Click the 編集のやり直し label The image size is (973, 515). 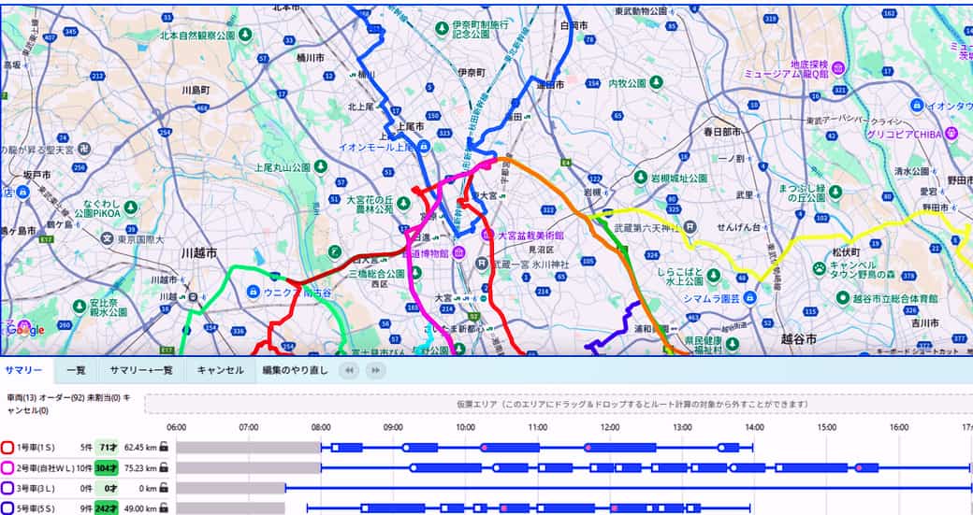(295, 371)
